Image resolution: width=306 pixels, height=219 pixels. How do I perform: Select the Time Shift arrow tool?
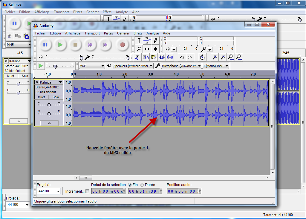[147, 49]
